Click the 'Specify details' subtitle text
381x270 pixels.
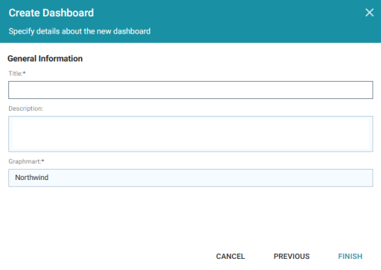(80, 31)
